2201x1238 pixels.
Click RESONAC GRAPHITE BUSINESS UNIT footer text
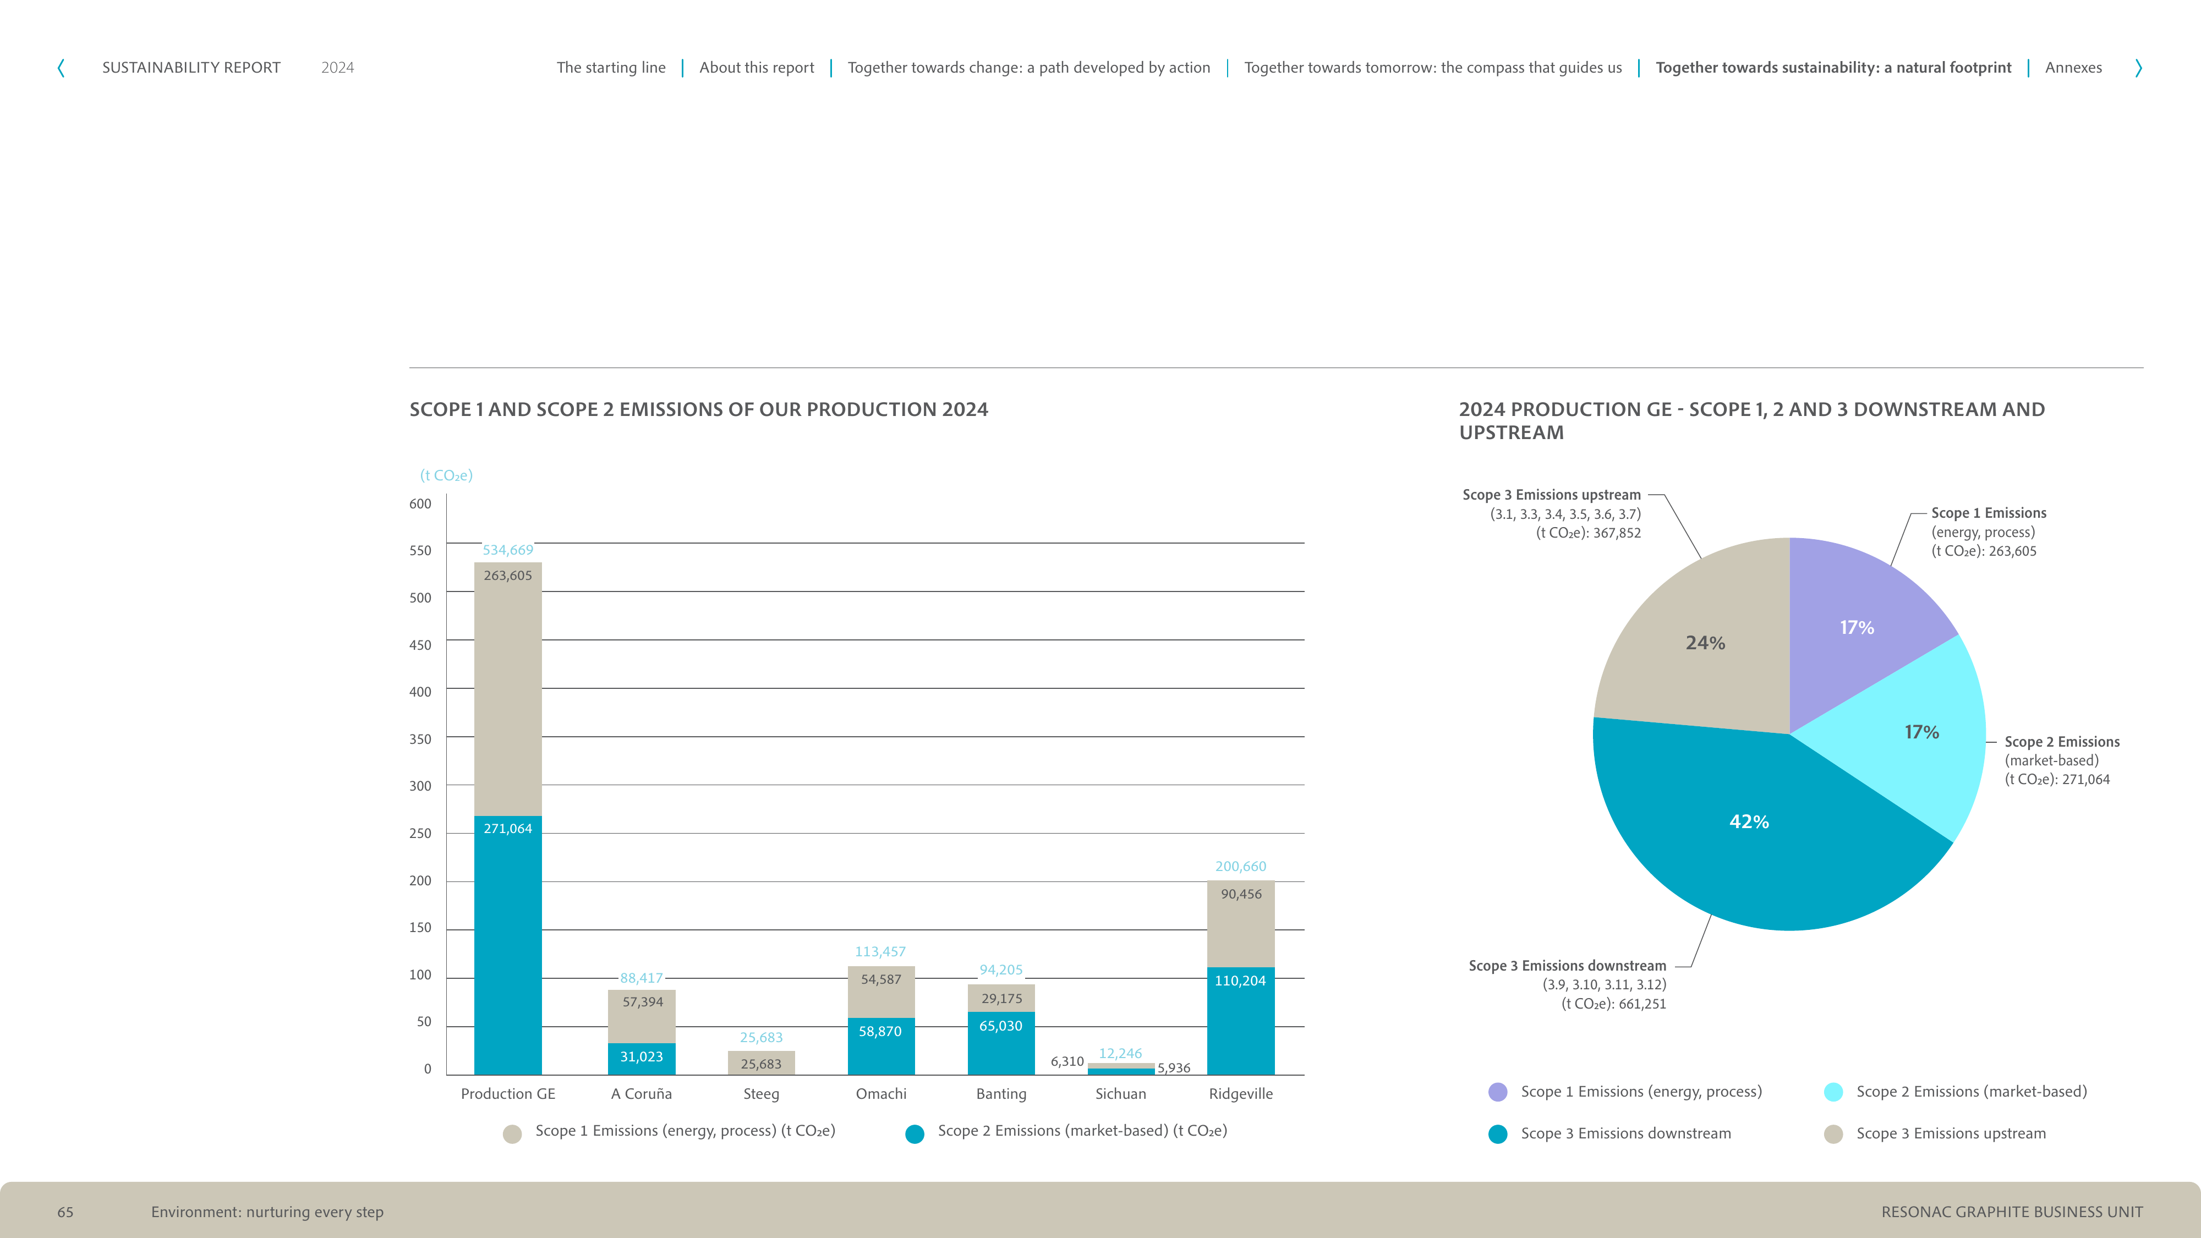click(2011, 1212)
